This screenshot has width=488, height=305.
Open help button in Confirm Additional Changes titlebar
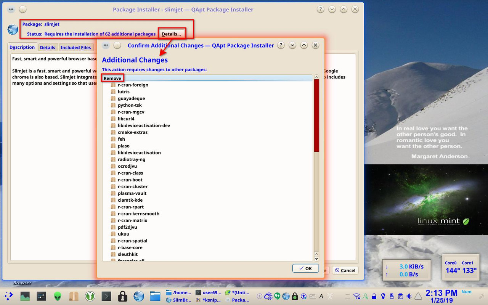point(281,45)
